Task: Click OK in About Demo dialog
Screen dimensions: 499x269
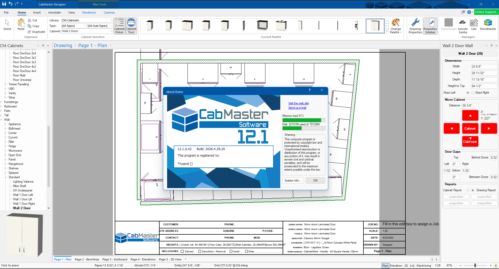Action: coord(315,181)
